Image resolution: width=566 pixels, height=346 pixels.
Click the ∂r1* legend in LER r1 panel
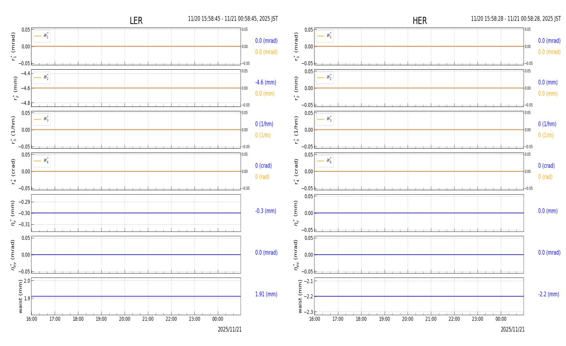click(x=42, y=36)
